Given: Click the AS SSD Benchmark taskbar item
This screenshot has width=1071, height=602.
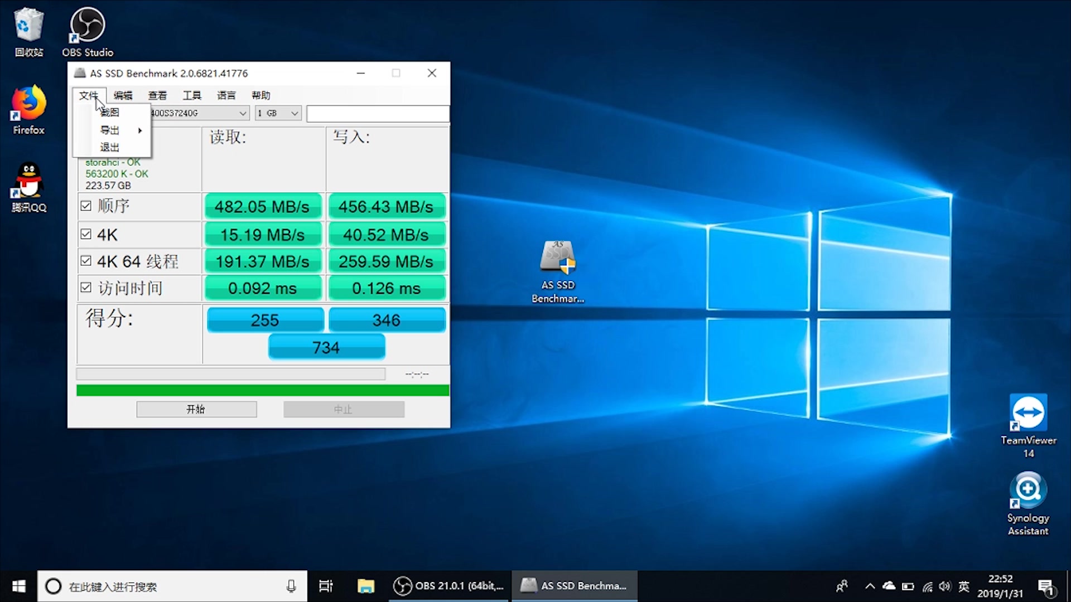Looking at the screenshot, I should pos(575,586).
